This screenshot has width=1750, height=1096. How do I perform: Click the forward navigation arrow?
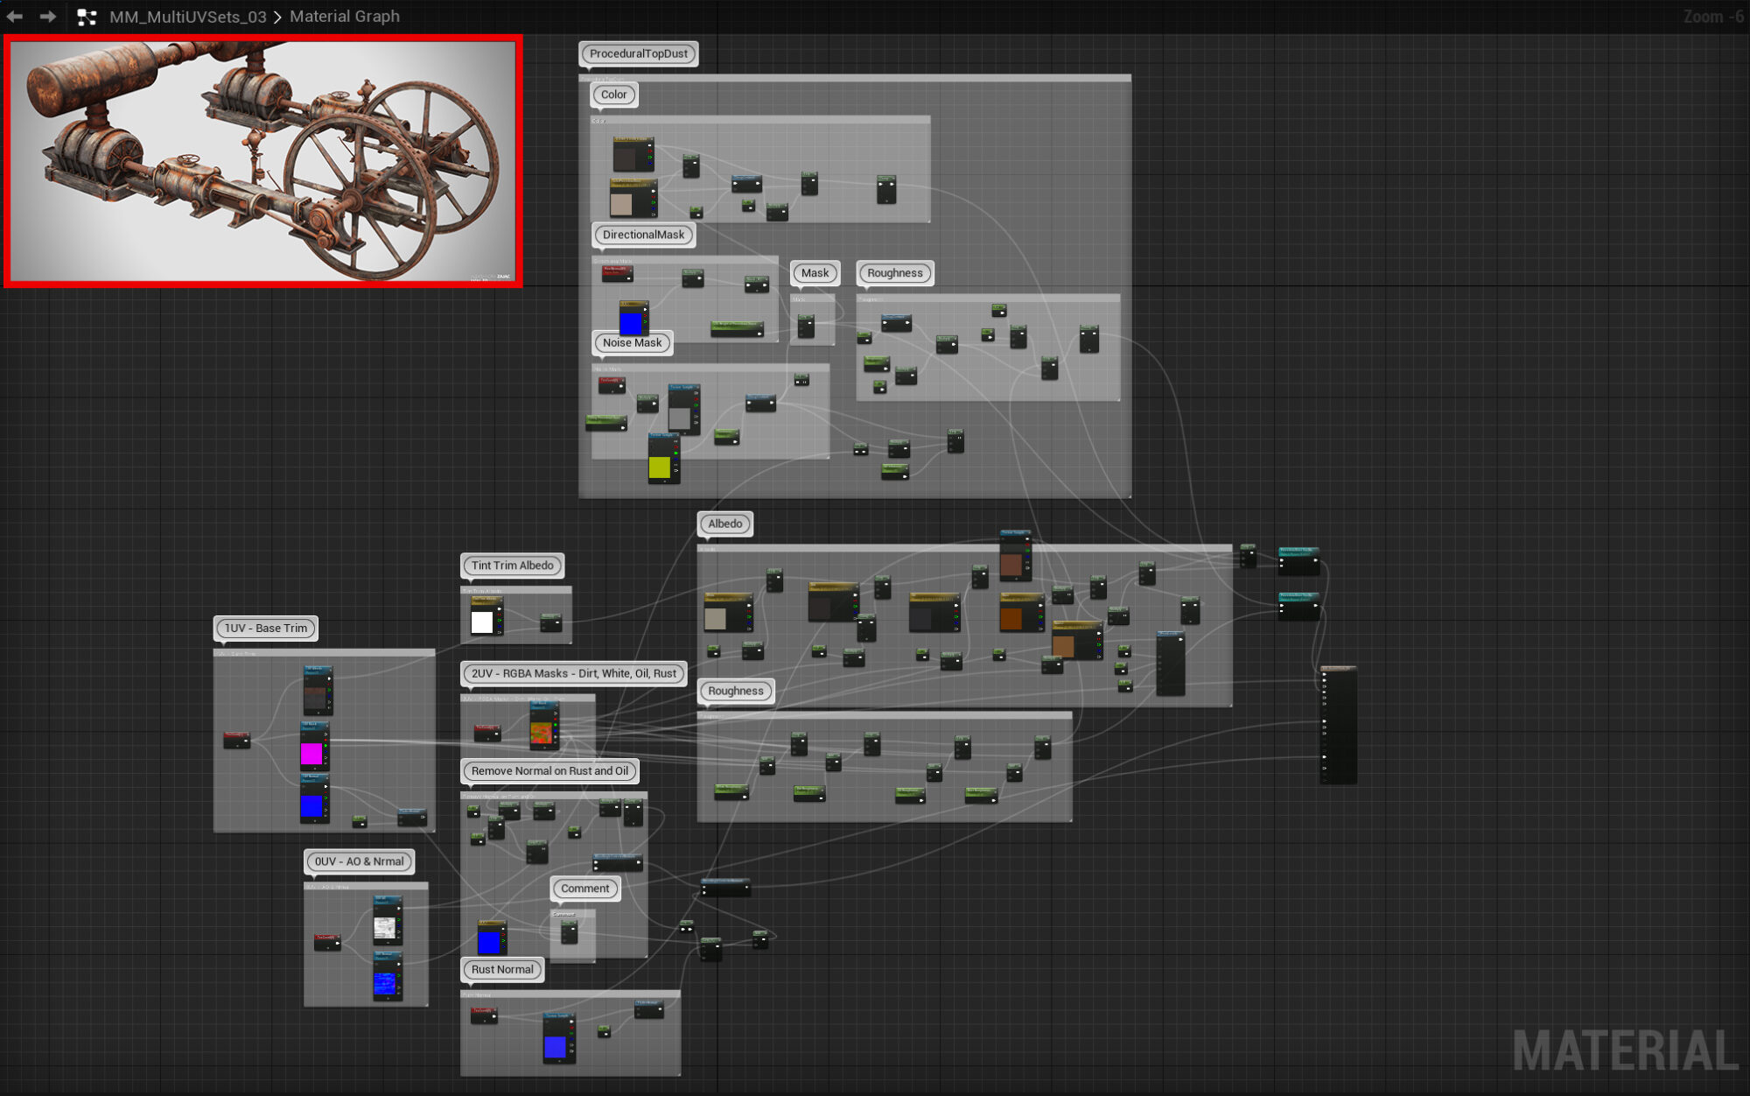pyautogui.click(x=48, y=16)
